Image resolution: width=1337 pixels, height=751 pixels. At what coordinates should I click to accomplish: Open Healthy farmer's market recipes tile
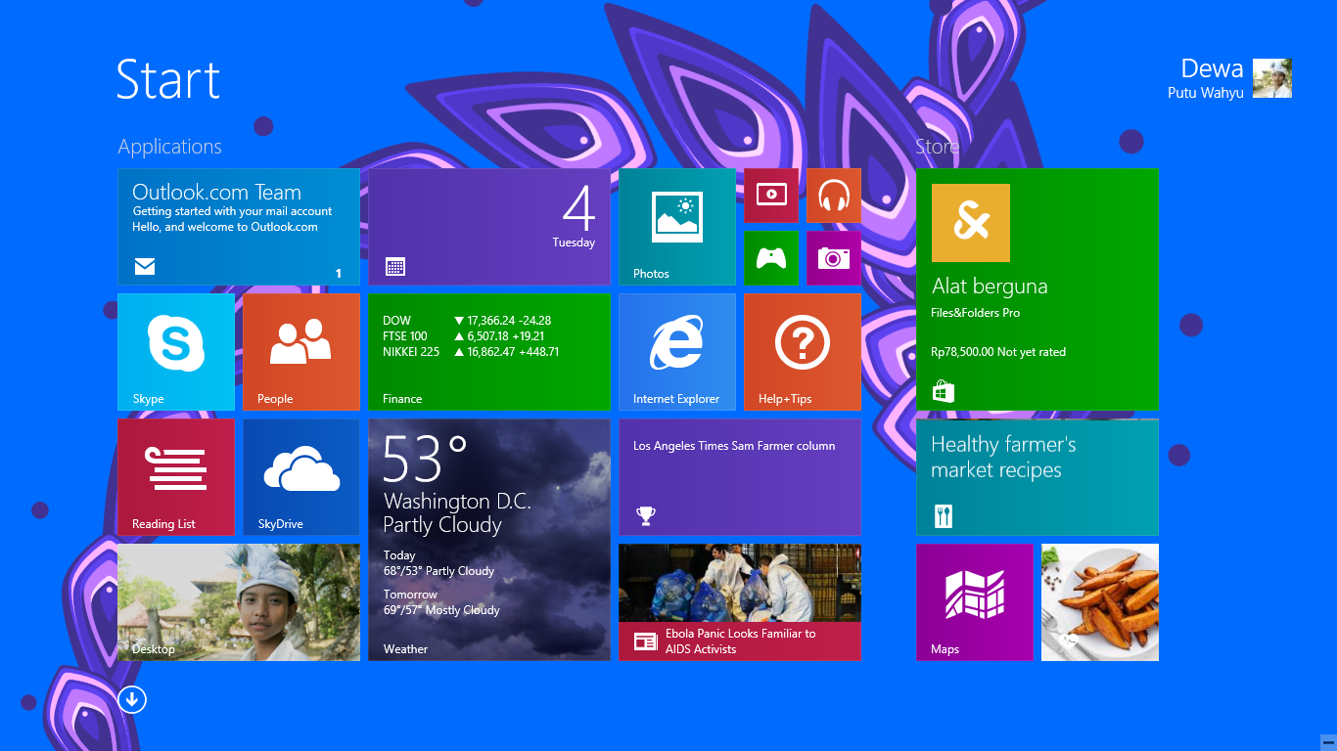click(x=1037, y=477)
